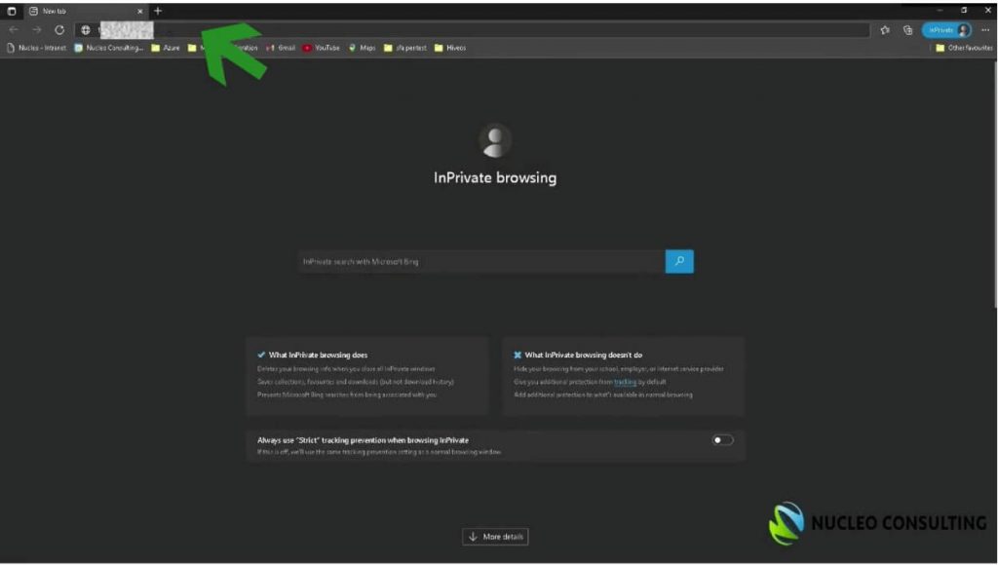Open the Collections icon

[907, 30]
